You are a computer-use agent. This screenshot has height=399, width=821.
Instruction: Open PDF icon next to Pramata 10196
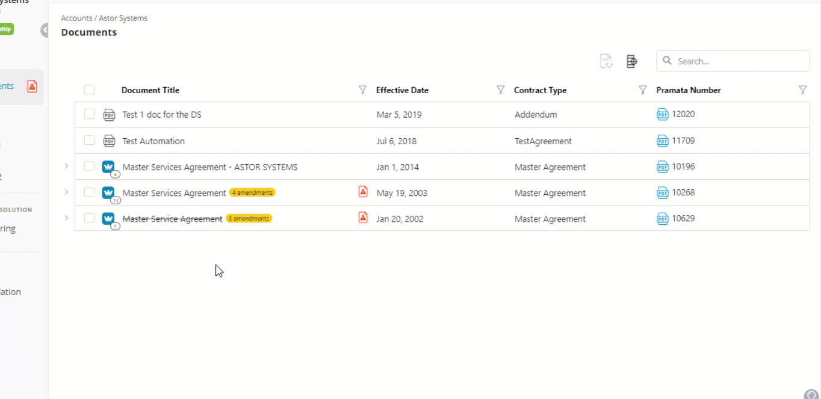pyautogui.click(x=663, y=166)
